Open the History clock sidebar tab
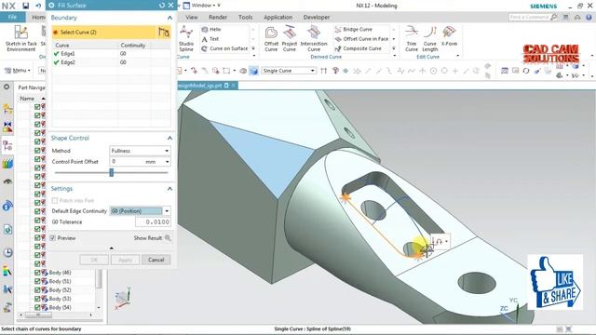The height and width of the screenshot is (335, 596). pyautogui.click(x=7, y=252)
